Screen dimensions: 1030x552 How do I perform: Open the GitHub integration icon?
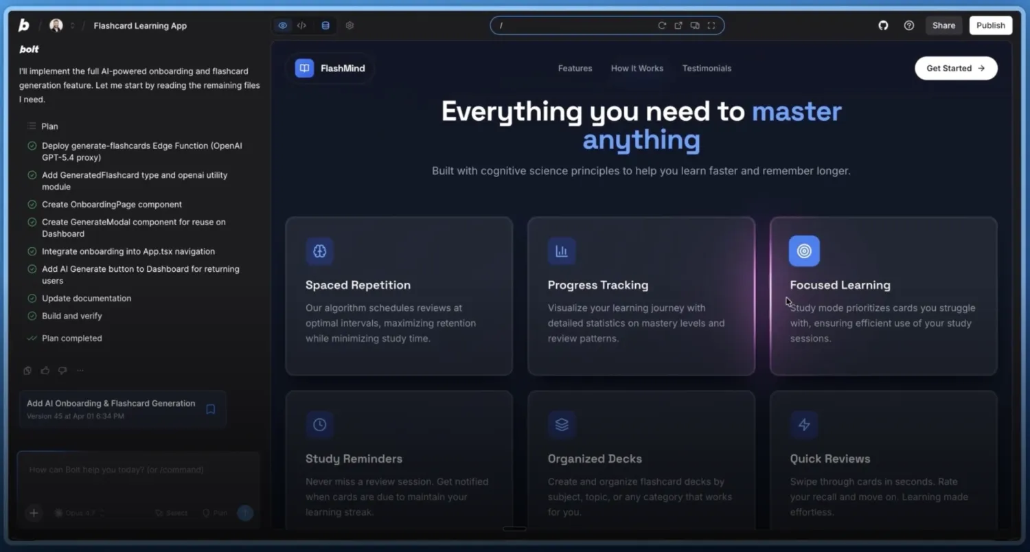(883, 25)
